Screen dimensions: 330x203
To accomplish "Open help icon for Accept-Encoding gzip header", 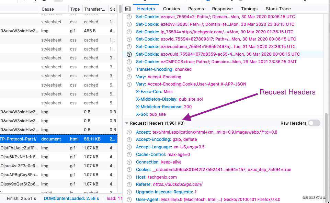I will [x=129, y=139].
